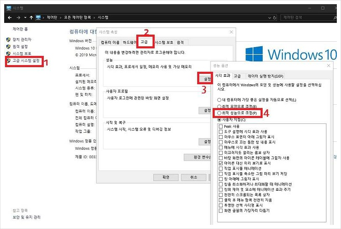Click 설정 button in the 성능 section
Viewport: 341px width, 229px height.
pos(205,79)
